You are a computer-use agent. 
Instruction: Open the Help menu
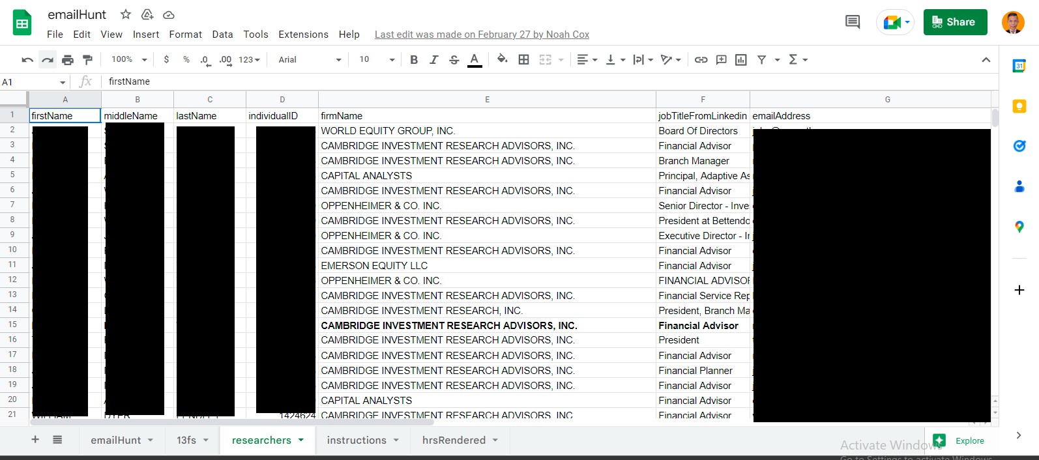349,35
